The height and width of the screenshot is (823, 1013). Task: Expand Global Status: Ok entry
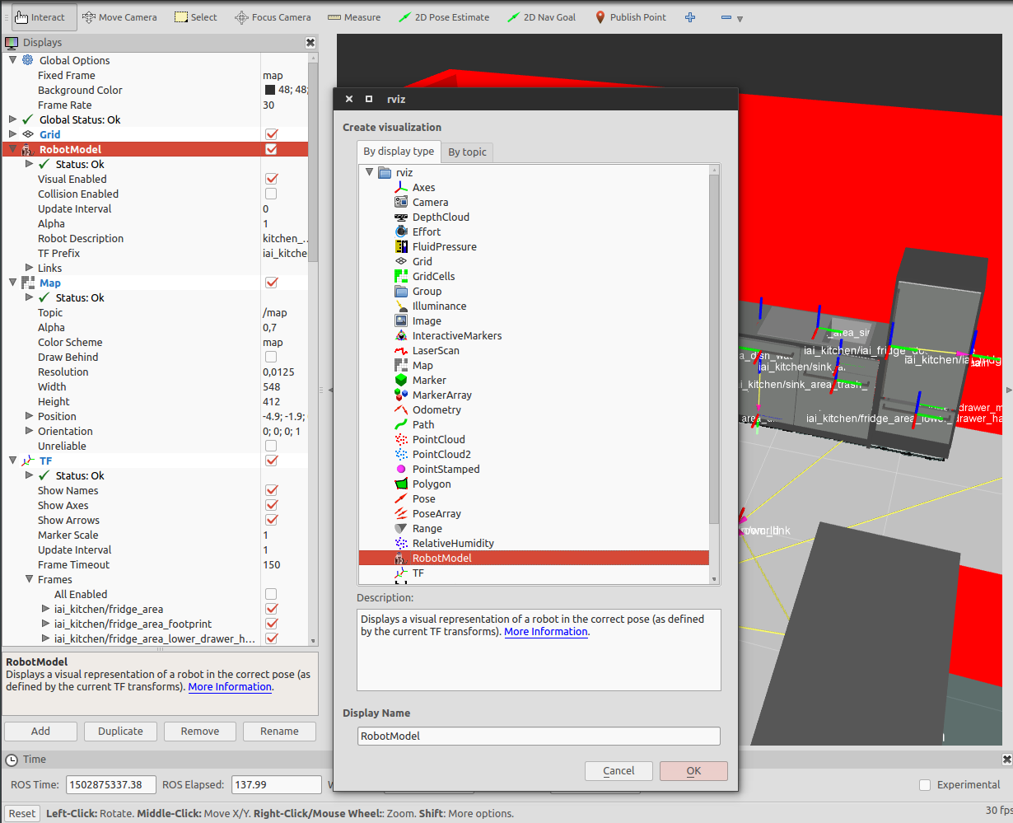click(12, 119)
